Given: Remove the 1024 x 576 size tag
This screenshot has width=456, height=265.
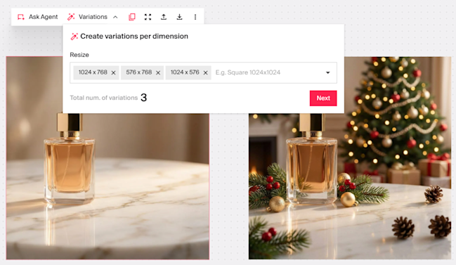Looking at the screenshot, I should [205, 72].
